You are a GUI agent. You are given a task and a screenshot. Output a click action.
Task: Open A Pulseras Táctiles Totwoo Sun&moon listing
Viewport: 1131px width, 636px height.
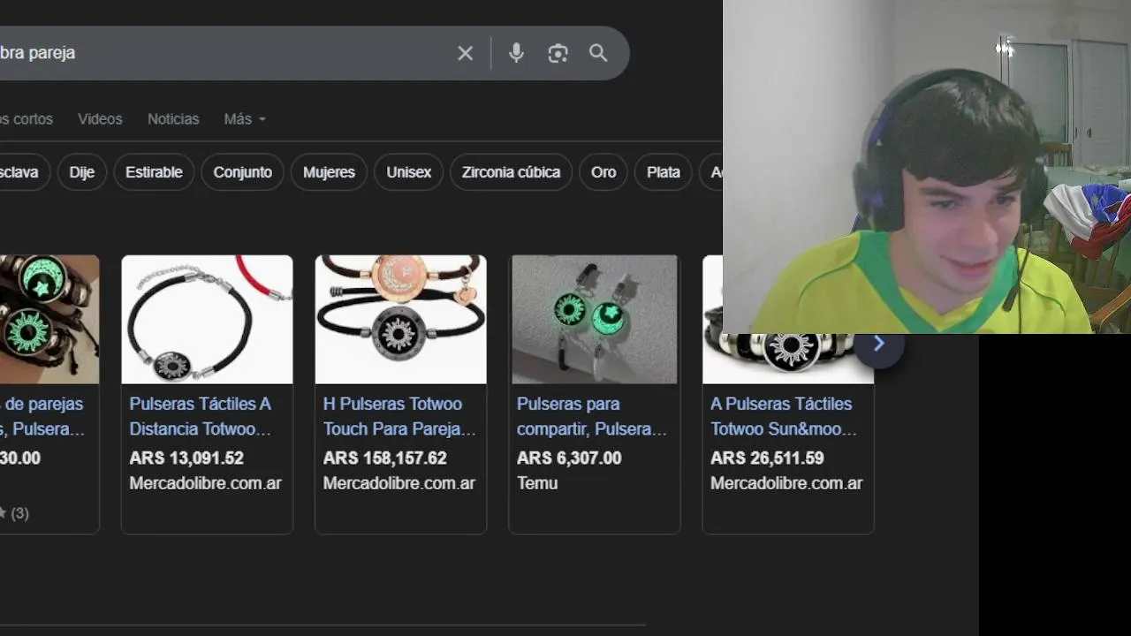pos(784,416)
